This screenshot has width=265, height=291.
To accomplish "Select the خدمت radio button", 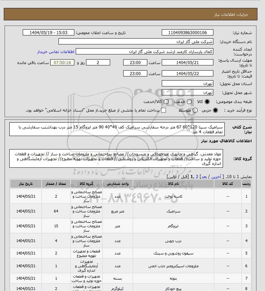I will coord(189,102).
